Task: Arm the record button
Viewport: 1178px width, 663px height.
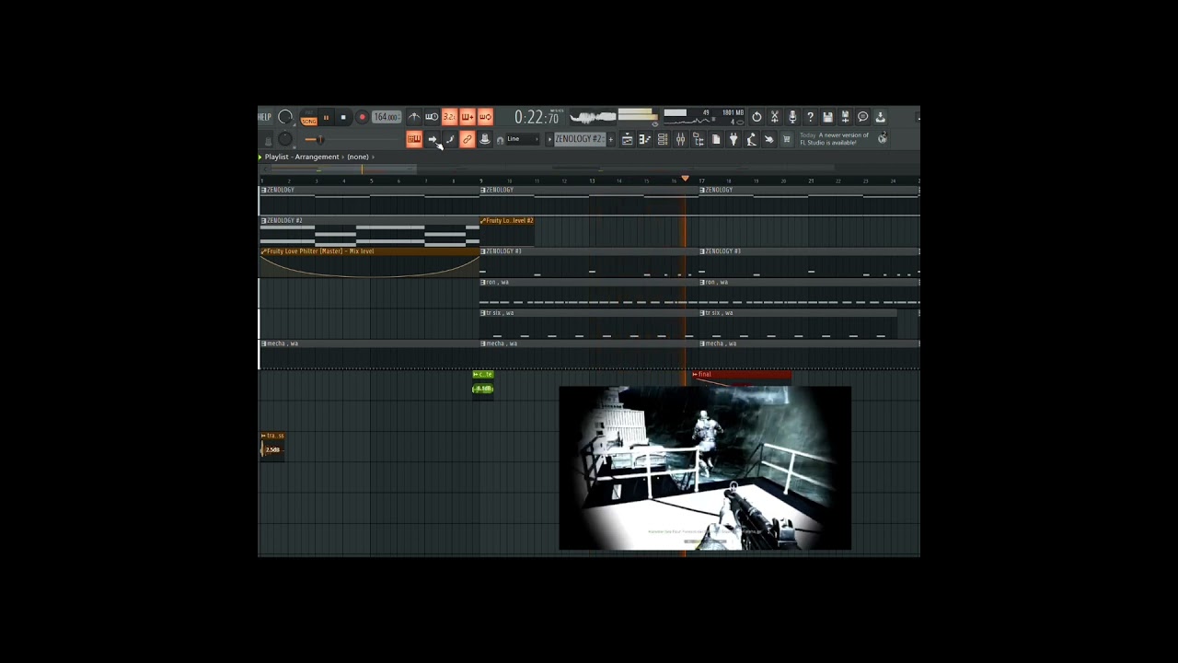Action: [x=362, y=118]
